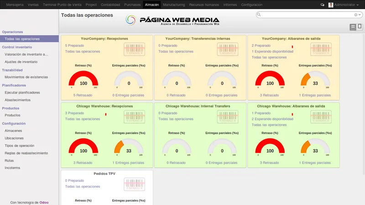Expand the search options arrow
The width and height of the screenshot is (365, 205).
pyautogui.click(x=360, y=15)
